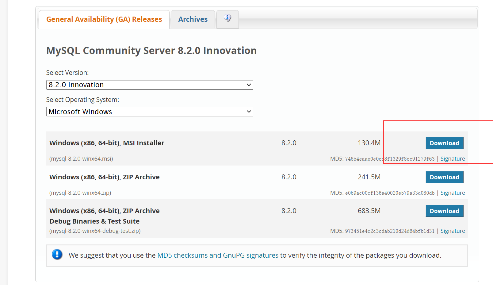Click the blue exclamation notice icon
Viewport: 493px width, 285px height.
tap(57, 255)
